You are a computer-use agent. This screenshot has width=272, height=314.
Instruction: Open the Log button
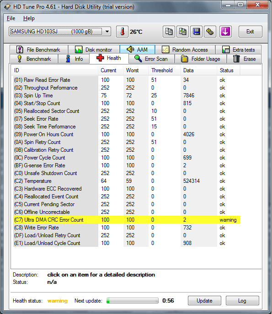[242, 301]
